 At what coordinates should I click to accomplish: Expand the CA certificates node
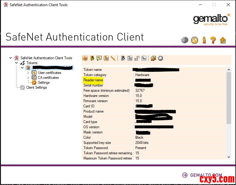[x=28, y=78]
